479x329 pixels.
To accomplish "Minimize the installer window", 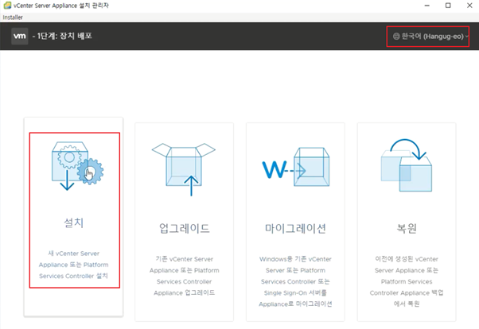I will [427, 6].
